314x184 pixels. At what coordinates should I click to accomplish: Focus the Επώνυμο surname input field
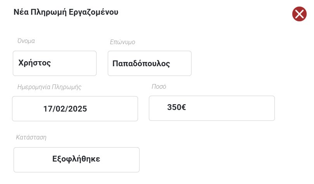(x=149, y=63)
